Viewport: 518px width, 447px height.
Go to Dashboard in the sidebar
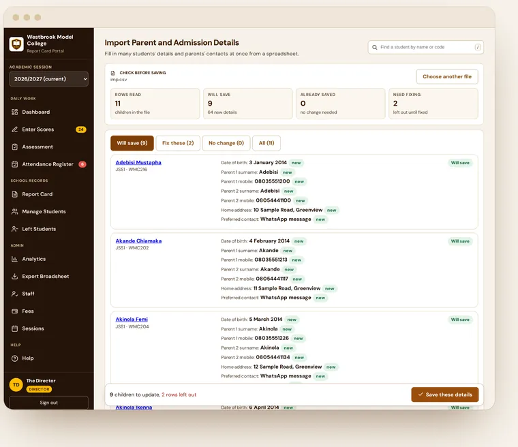click(49, 112)
